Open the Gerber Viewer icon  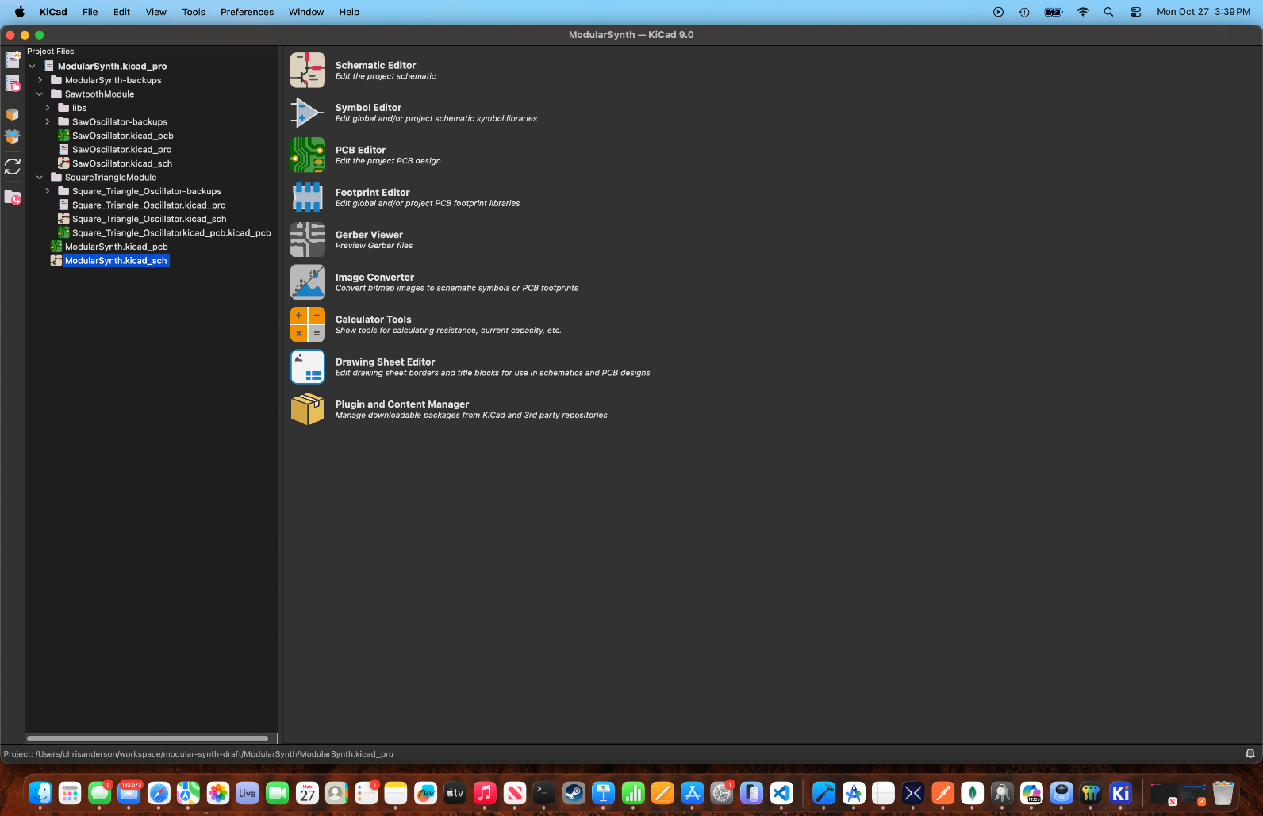pyautogui.click(x=307, y=239)
